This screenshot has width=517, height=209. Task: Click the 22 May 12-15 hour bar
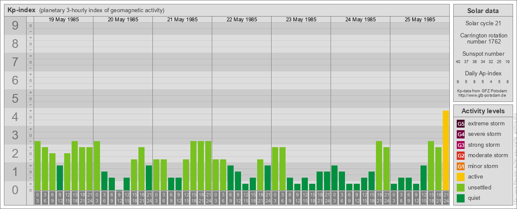click(x=245, y=187)
